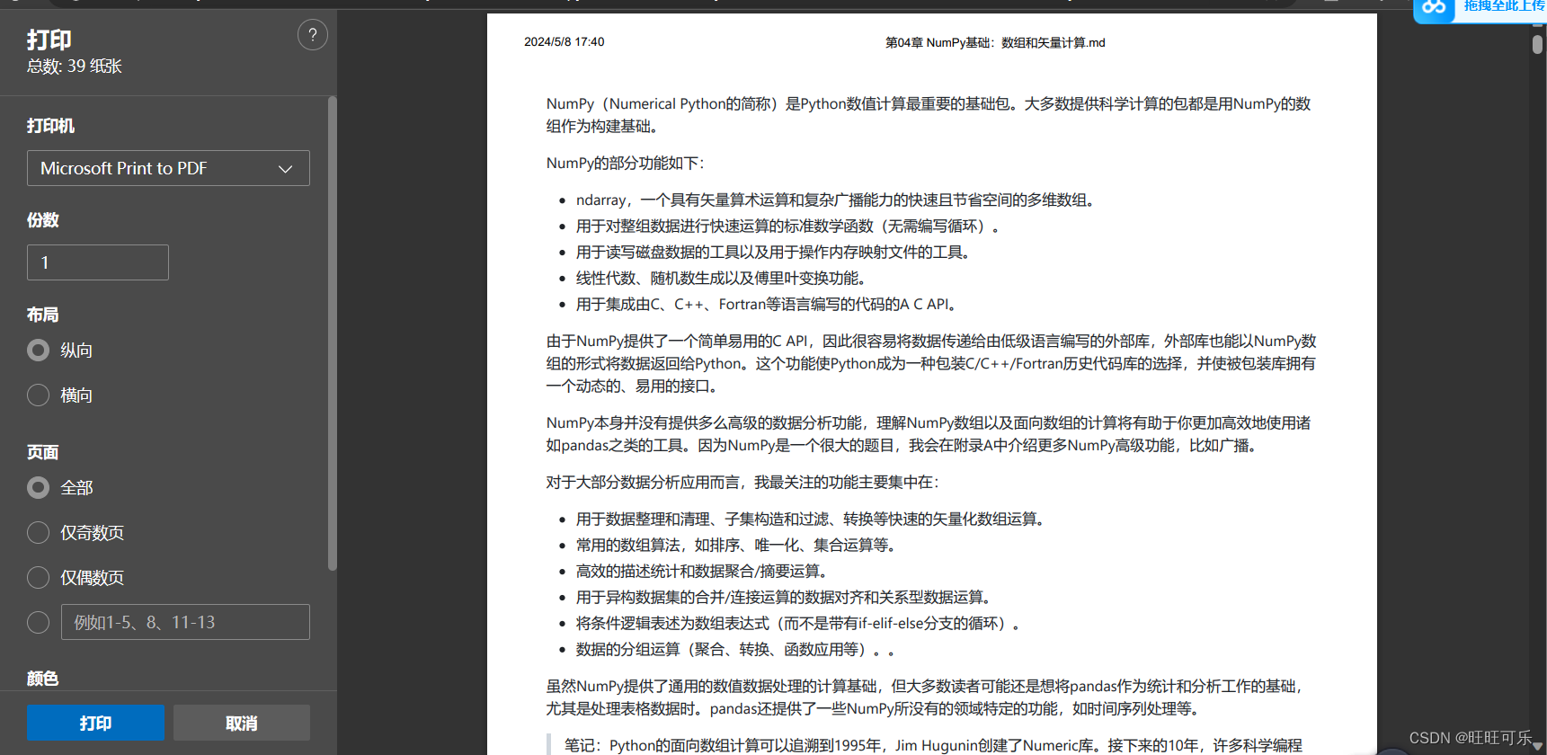Click the bullet 数据的分组运算（聚合、转换、函数应用等）
The image size is (1547, 755).
[x=735, y=649]
